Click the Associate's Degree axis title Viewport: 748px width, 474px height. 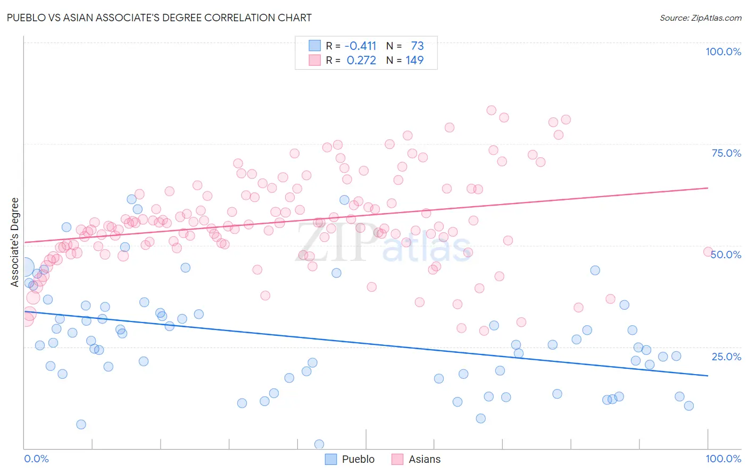point(15,242)
